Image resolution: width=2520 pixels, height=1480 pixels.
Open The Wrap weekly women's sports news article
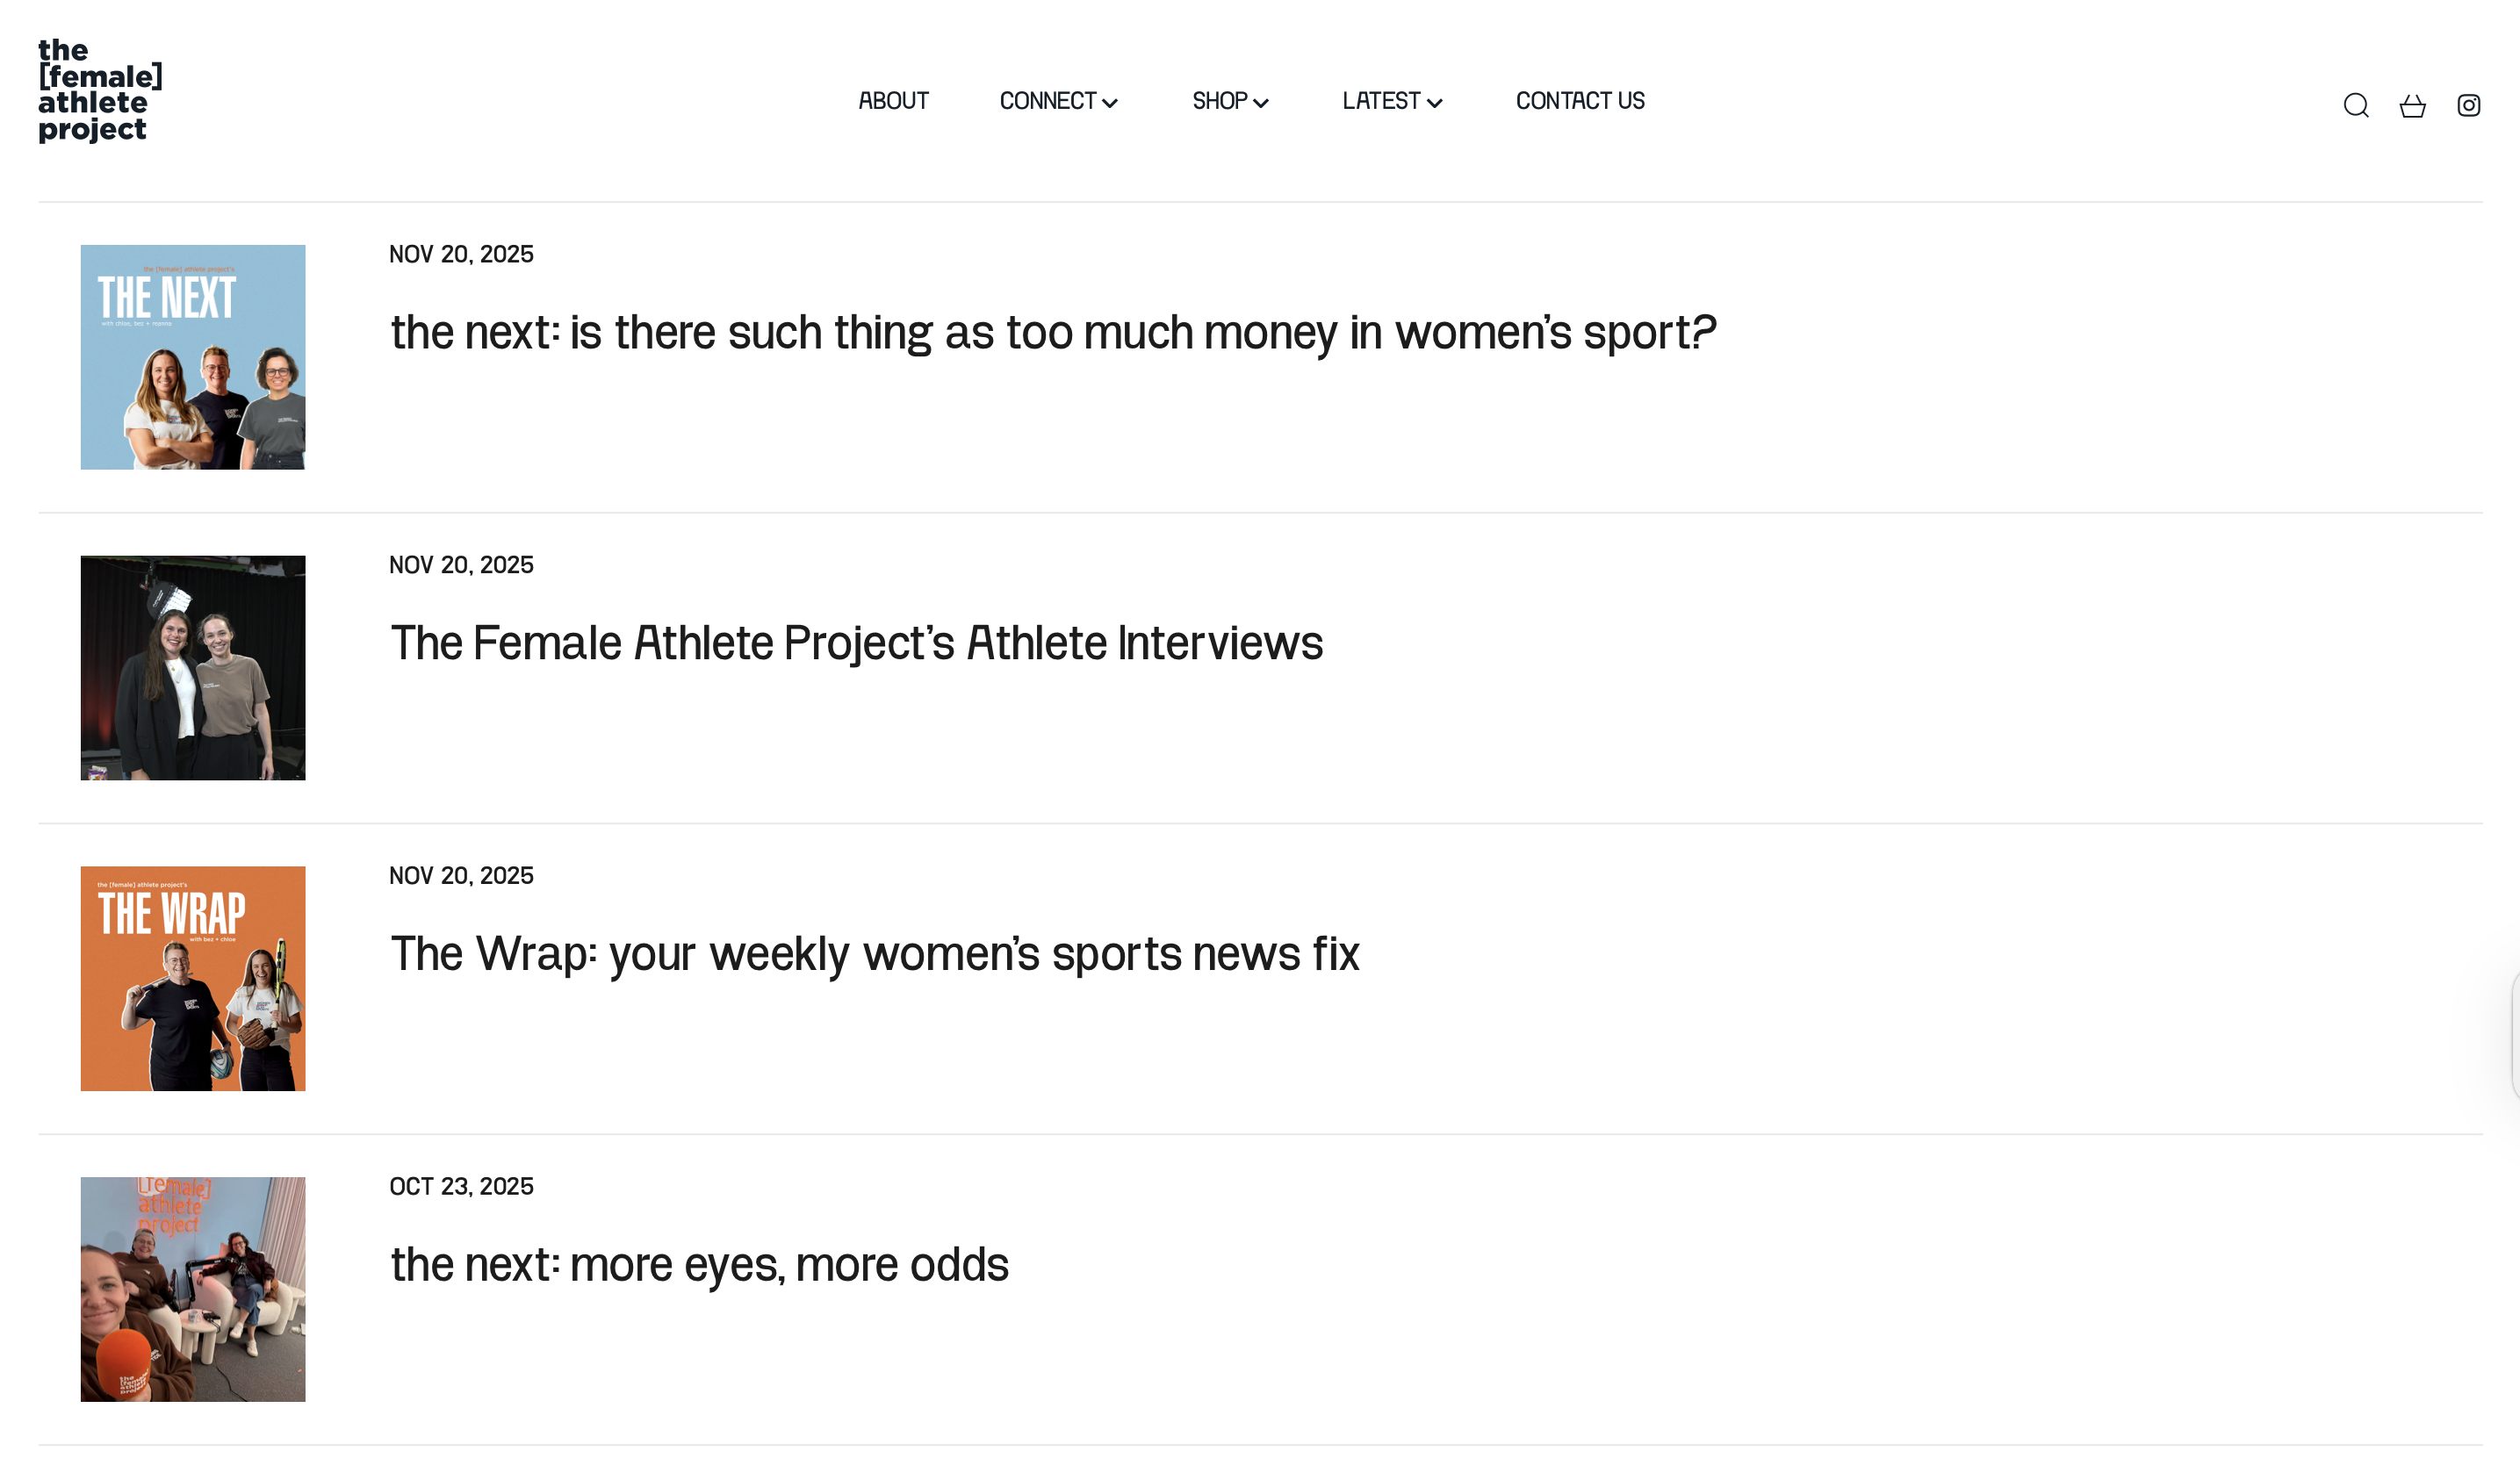[874, 953]
